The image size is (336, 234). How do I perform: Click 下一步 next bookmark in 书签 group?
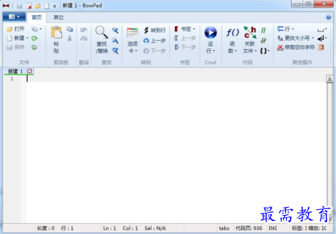click(184, 47)
